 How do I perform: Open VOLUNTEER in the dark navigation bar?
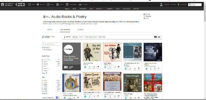[x=127, y=9]
